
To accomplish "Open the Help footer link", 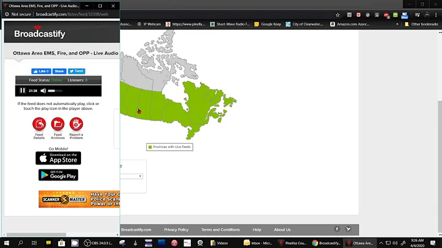I will point(257,230).
